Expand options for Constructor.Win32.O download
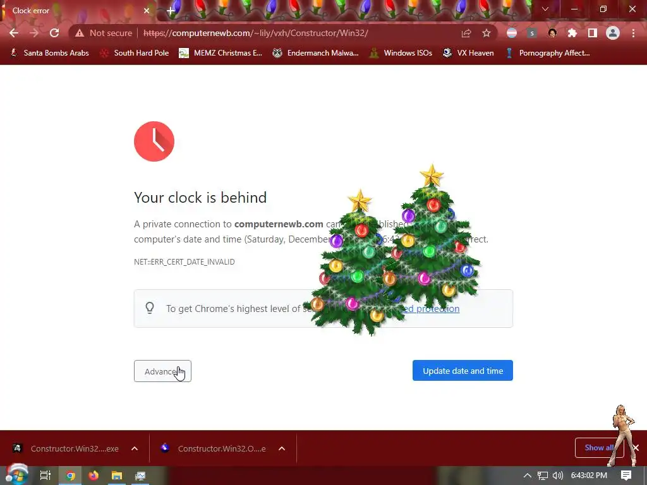Image resolution: width=647 pixels, height=485 pixels. (x=282, y=448)
